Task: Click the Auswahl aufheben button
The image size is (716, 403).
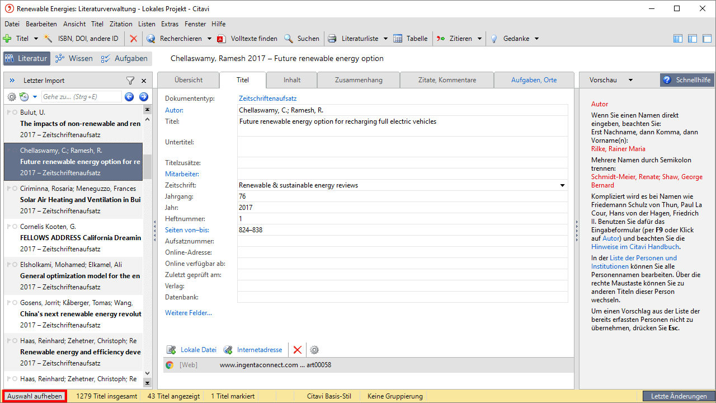Action: coord(35,396)
